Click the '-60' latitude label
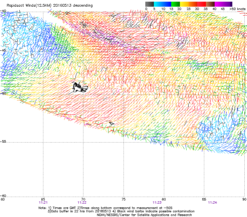The image size is (247, 217). 3,196
